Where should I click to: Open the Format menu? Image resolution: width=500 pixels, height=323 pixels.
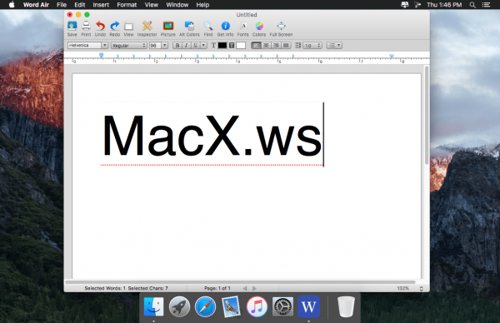127,5
